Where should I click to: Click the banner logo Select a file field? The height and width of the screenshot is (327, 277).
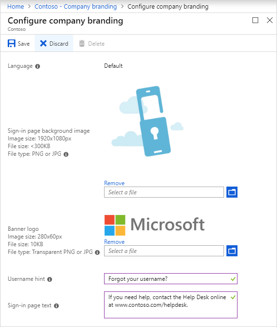(x=164, y=251)
